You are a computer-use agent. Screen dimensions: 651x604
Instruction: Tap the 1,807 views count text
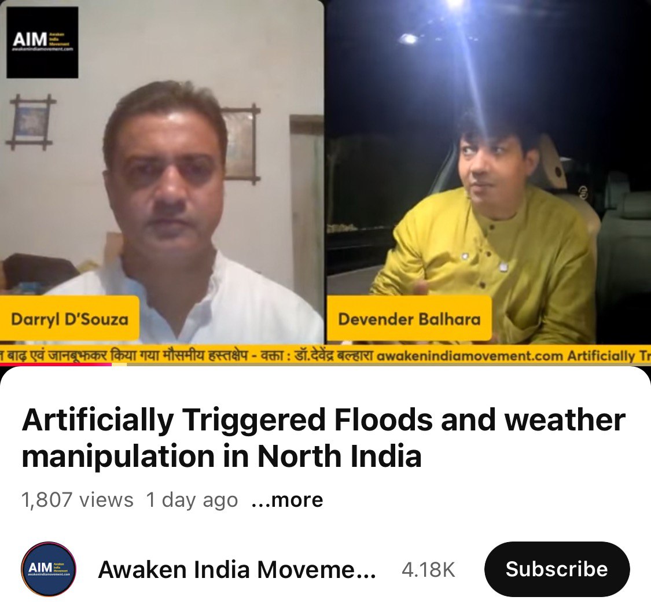coord(77,500)
